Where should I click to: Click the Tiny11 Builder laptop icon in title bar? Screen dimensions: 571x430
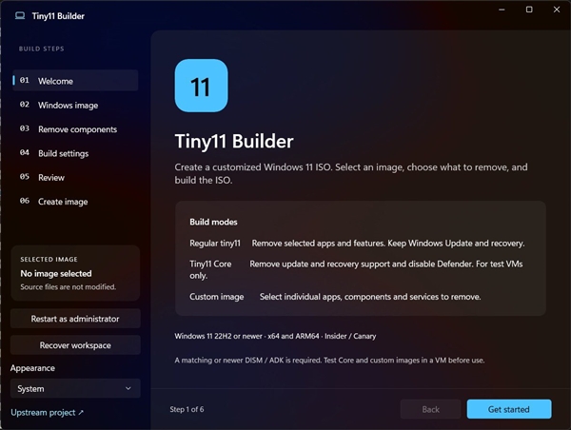click(20, 15)
